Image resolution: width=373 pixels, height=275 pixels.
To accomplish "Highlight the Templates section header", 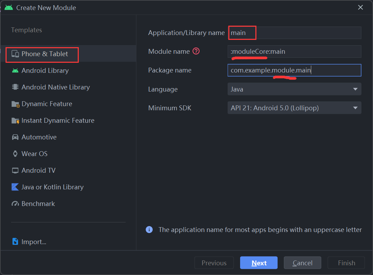I will (x=26, y=30).
